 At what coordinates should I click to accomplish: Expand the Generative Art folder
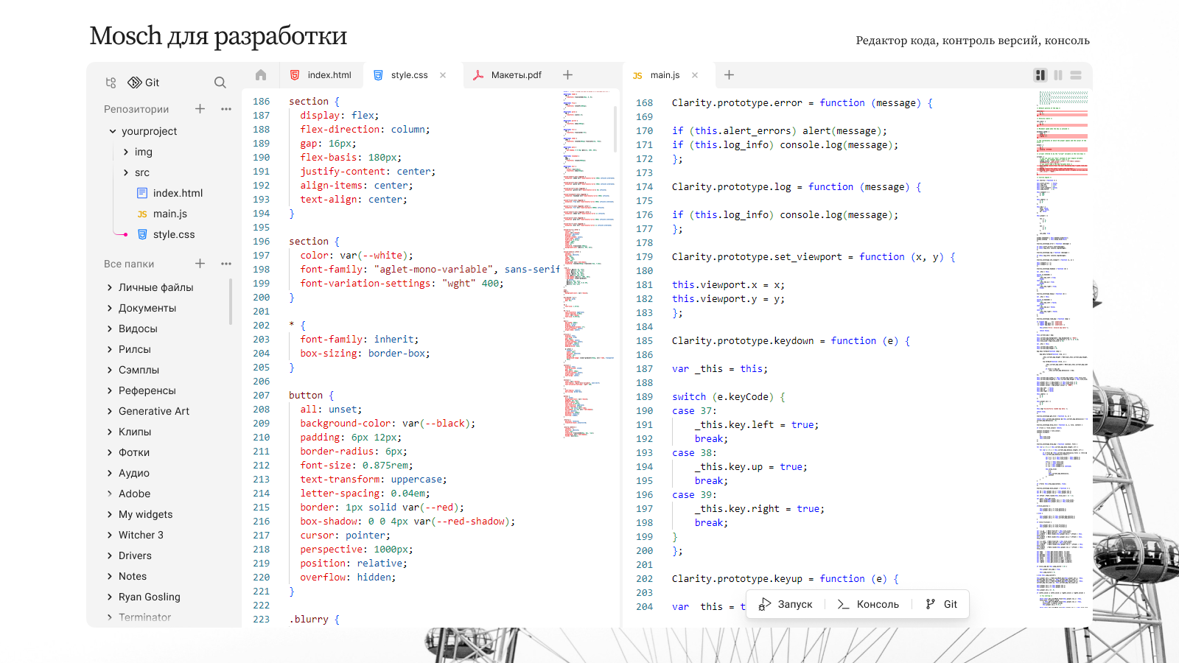point(110,411)
